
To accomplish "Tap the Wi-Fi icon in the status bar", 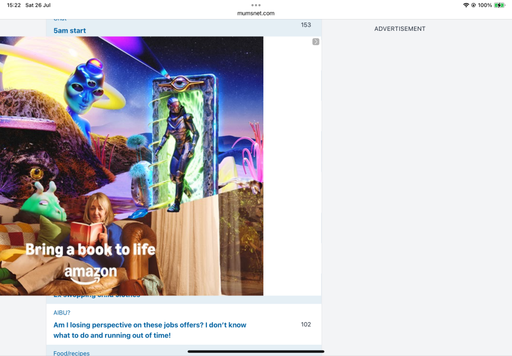I will [466, 5].
